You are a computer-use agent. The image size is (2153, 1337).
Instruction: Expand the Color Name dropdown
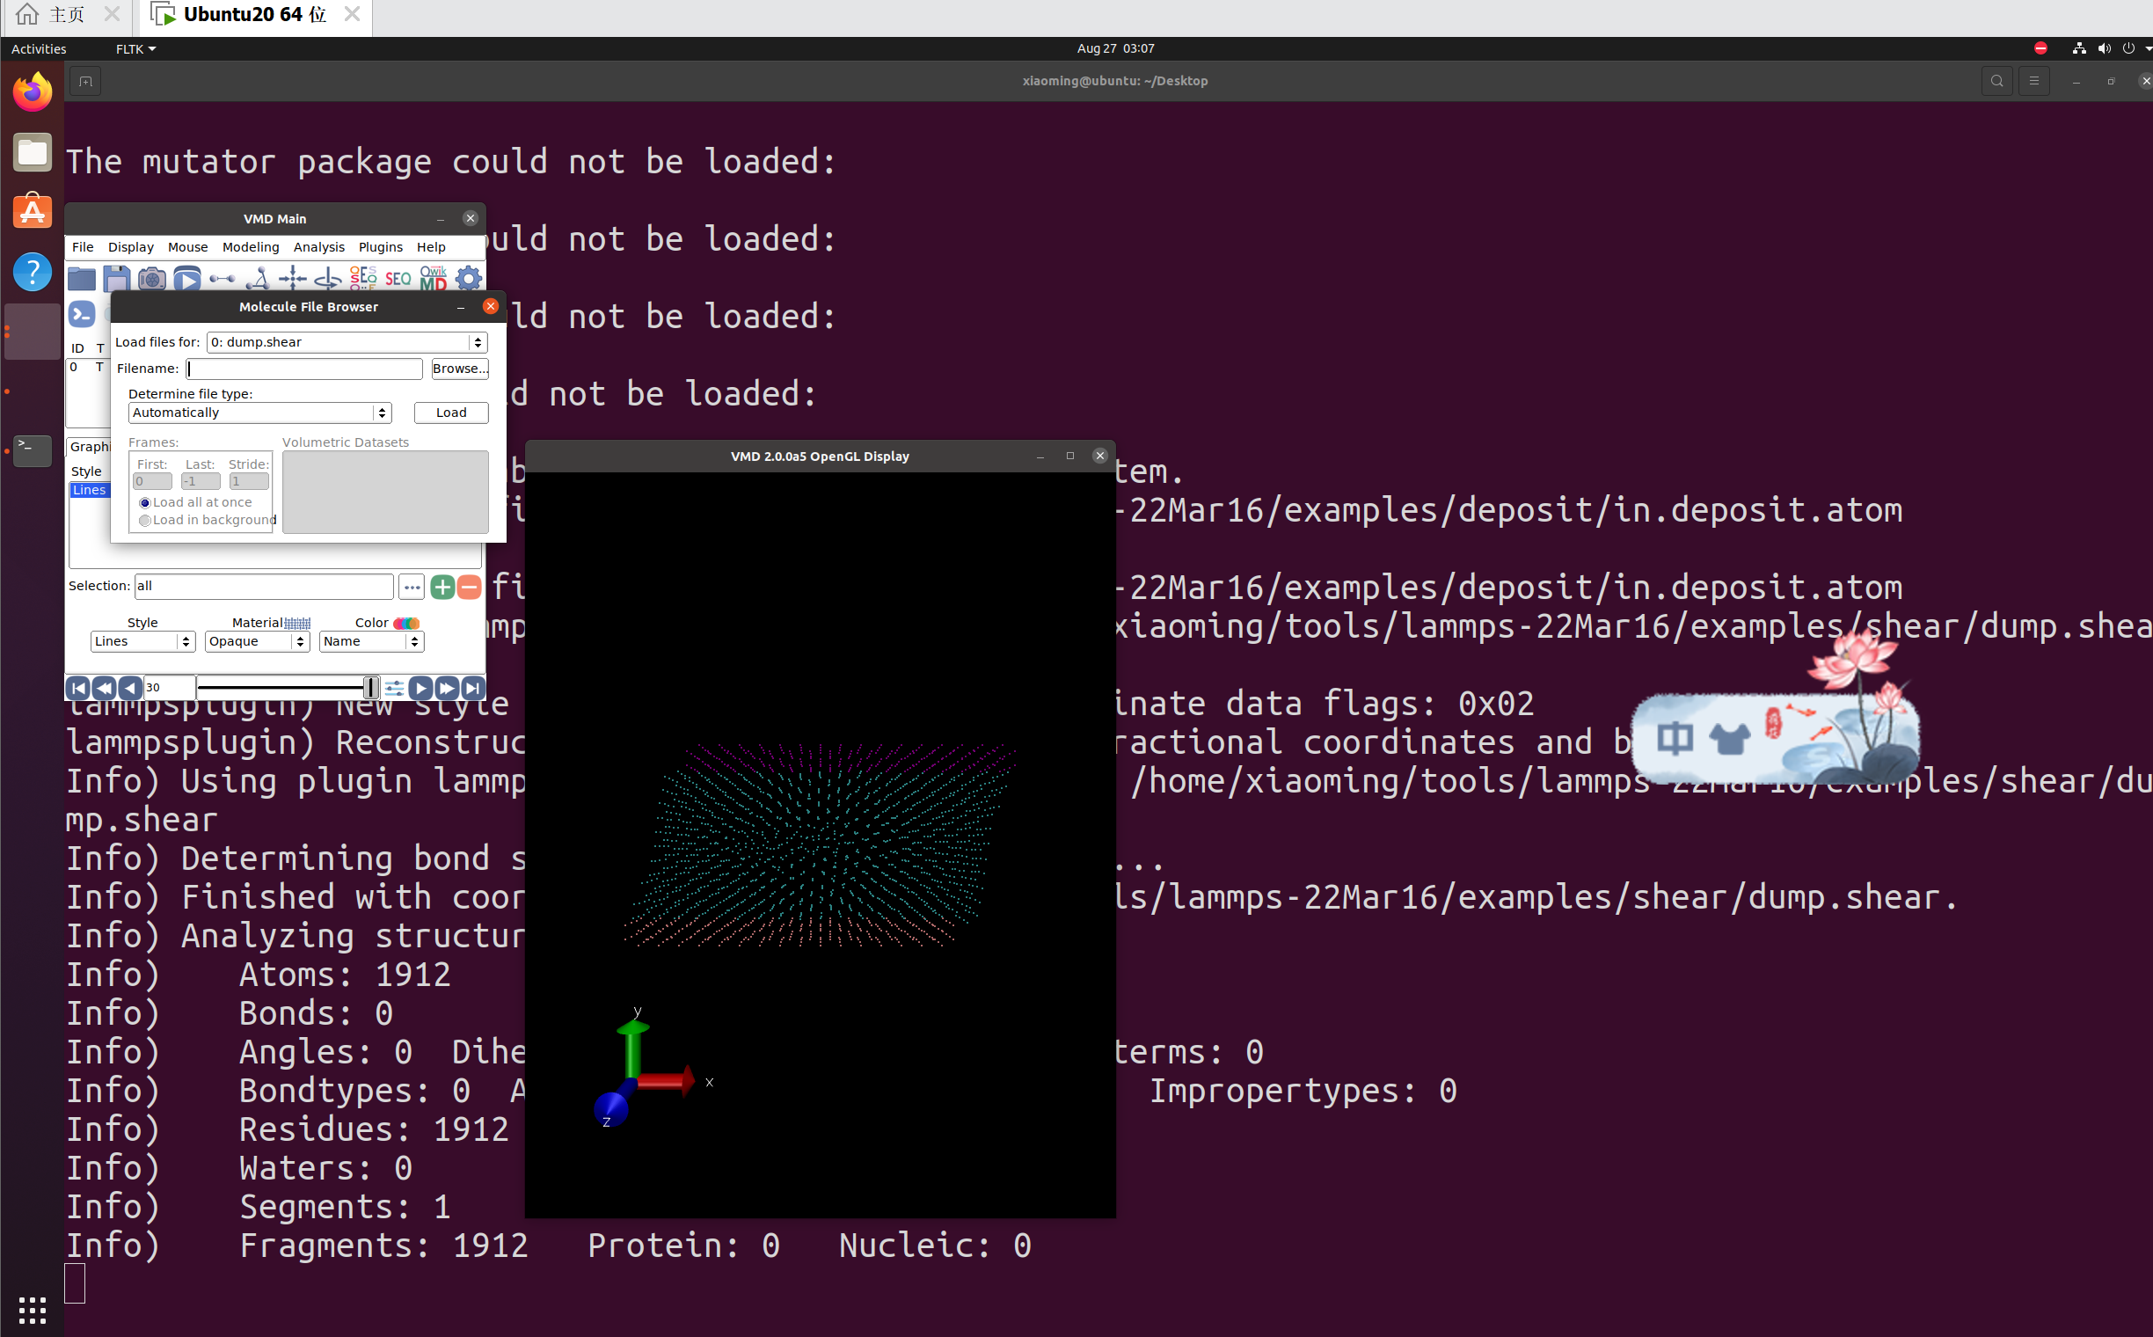coord(371,641)
